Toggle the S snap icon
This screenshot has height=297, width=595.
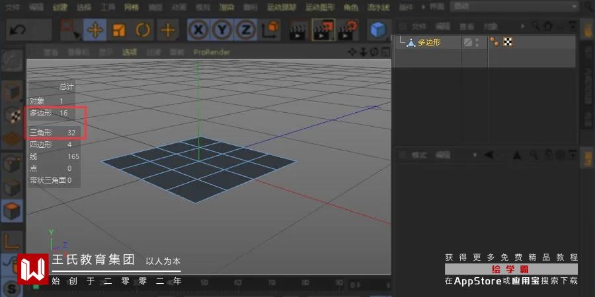12,289
